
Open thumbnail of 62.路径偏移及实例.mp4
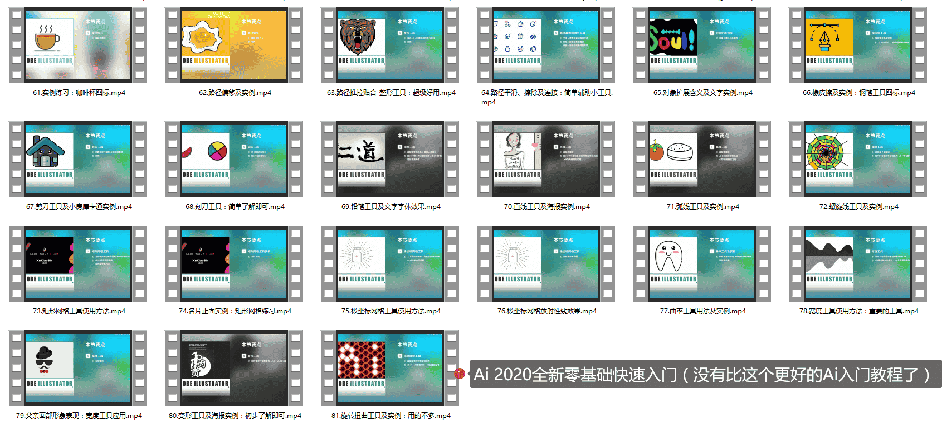pyautogui.click(x=234, y=45)
